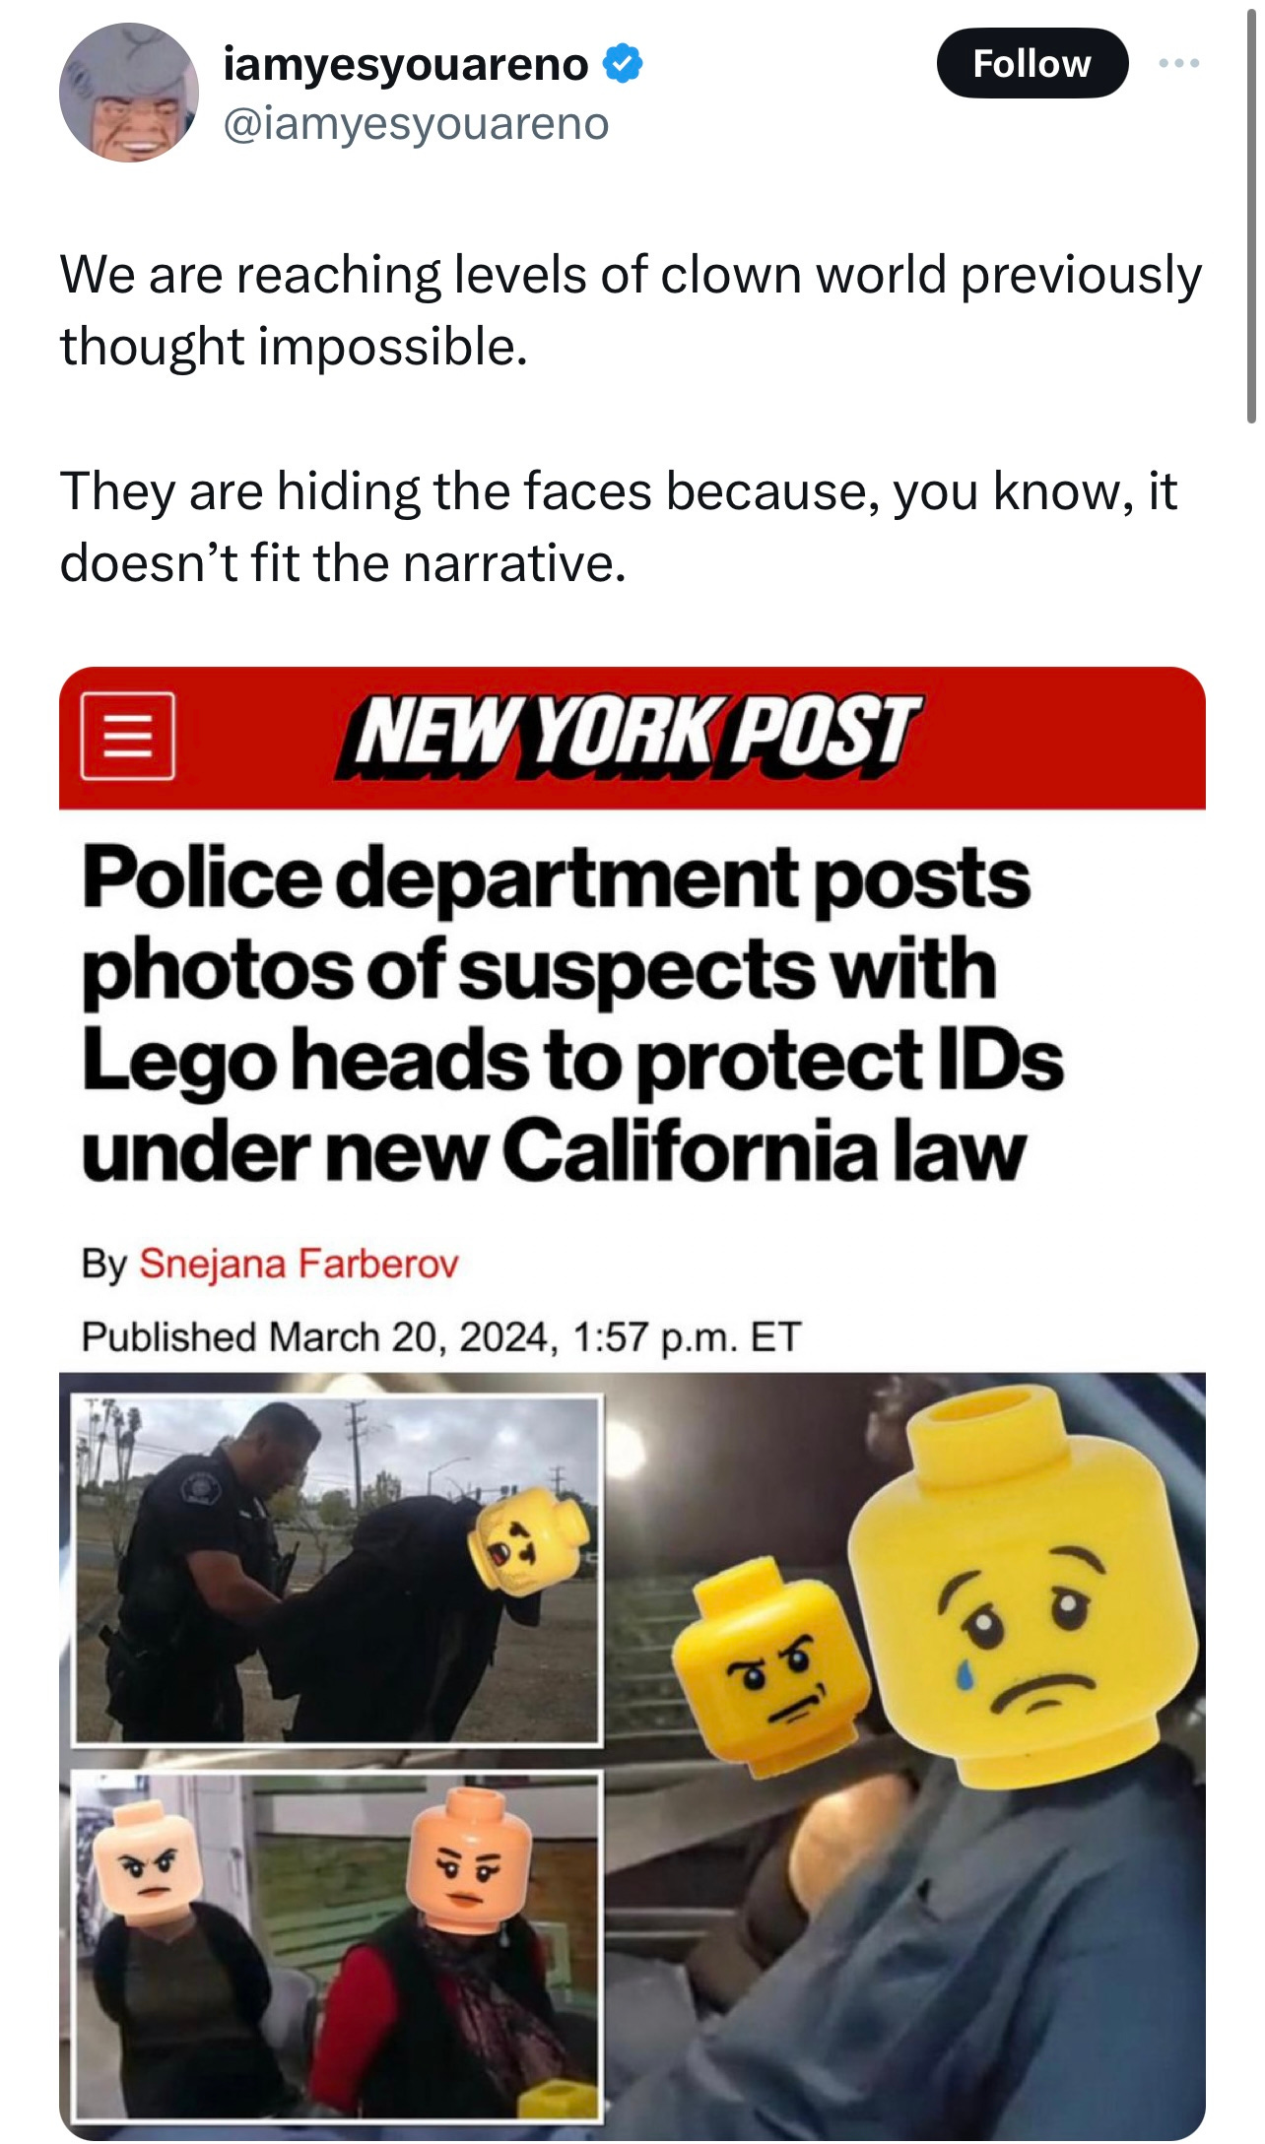Select the tweet text about clown world
This screenshot has height=2144, width=1265.
(x=631, y=310)
